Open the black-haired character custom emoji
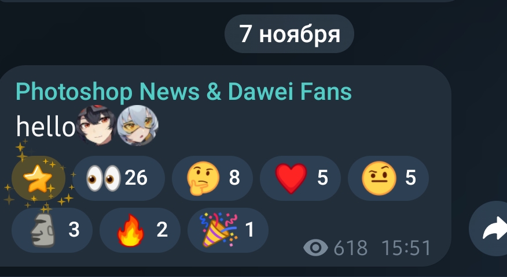 point(96,125)
